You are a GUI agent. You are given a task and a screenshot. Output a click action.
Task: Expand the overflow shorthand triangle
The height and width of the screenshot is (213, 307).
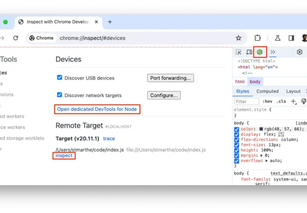[266, 161]
